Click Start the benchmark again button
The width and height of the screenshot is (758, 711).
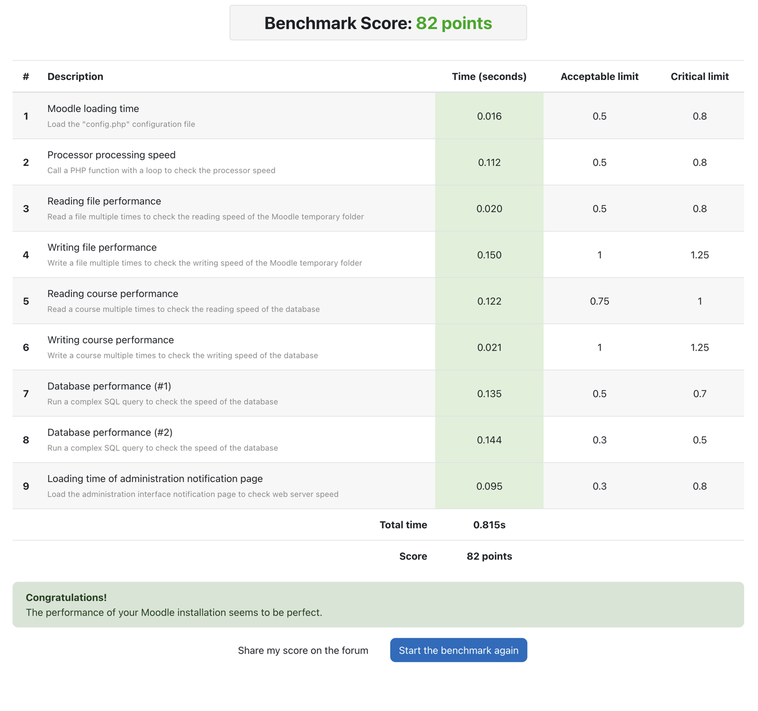[458, 650]
